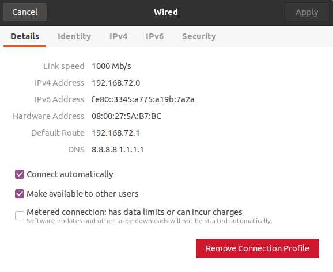The width and height of the screenshot is (333, 272).
Task: Click the Apply button
Action: (x=306, y=12)
